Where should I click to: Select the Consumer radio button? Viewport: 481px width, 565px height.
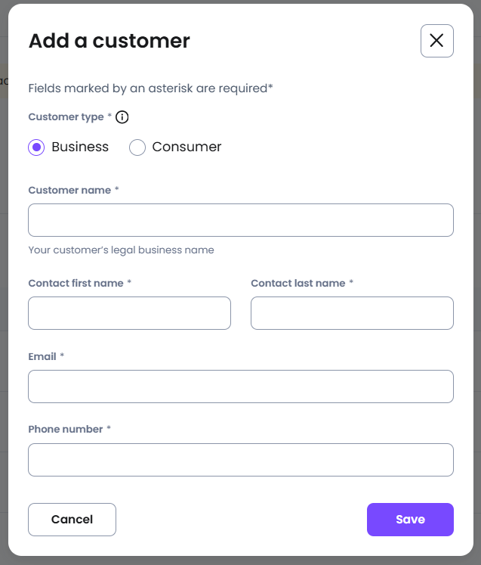coord(137,147)
